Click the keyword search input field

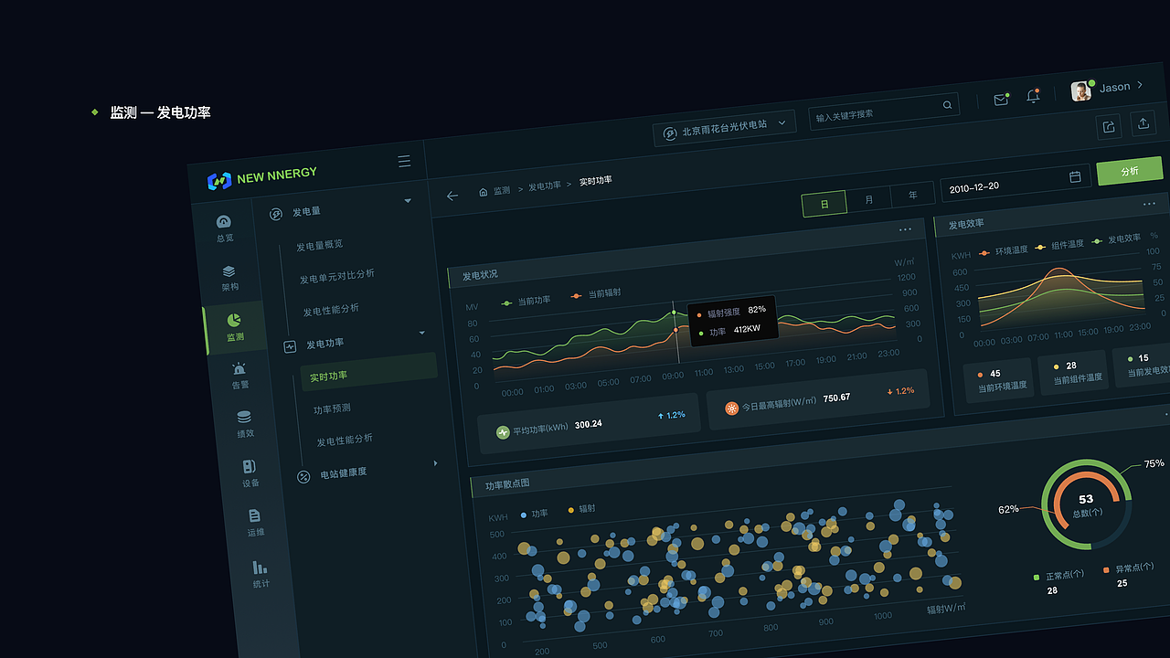pos(884,111)
